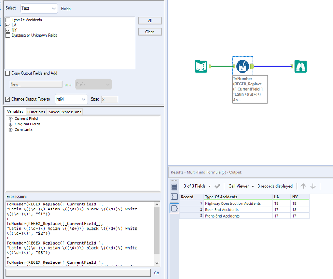Viewport: 333px width, 279px height.
Task: Click the Browse tool input anchor
Action: pos(292,66)
